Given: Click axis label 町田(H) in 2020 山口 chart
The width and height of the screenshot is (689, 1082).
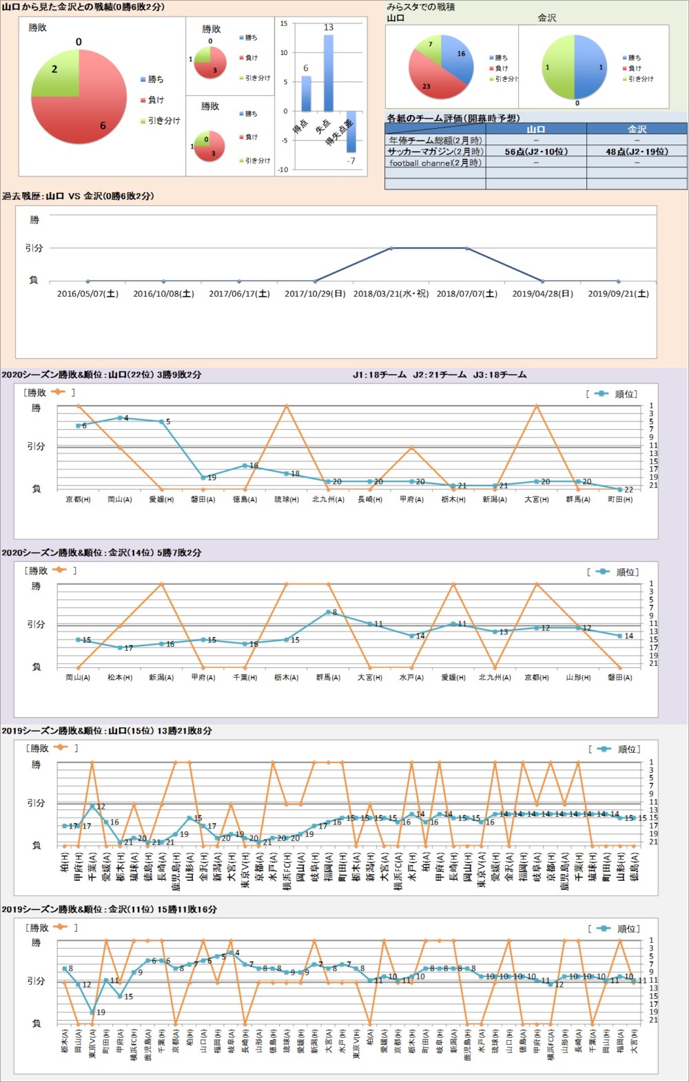Looking at the screenshot, I should (x=620, y=499).
